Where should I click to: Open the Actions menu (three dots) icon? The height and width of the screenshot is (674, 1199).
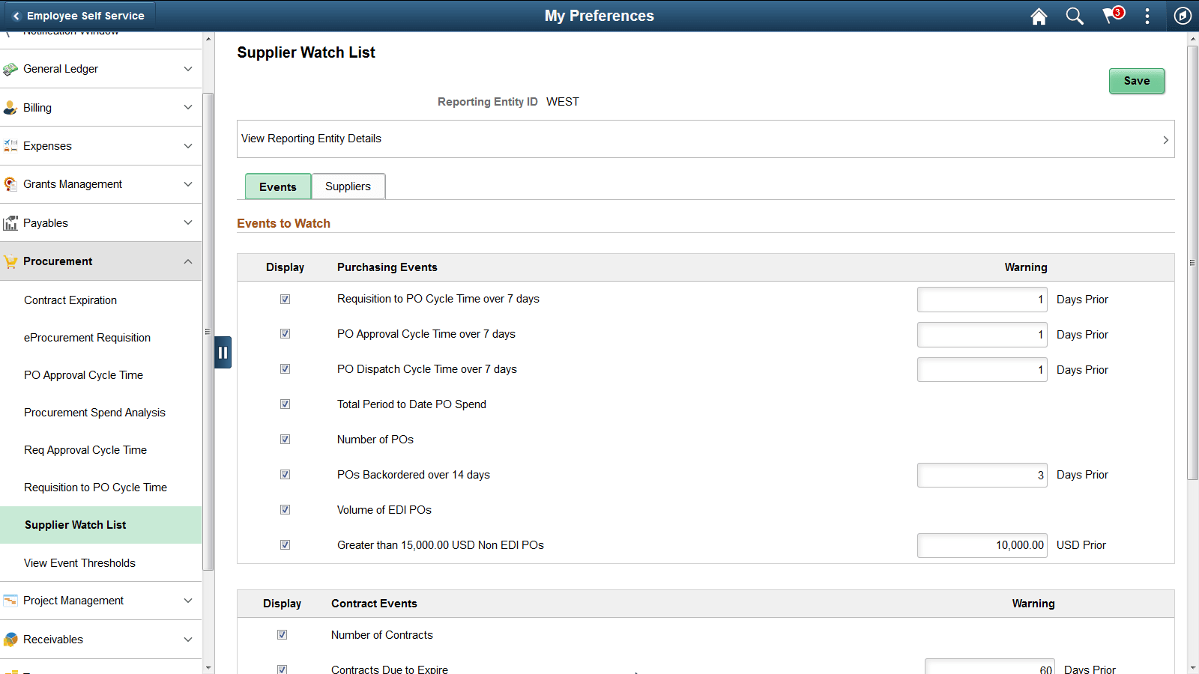(x=1147, y=16)
